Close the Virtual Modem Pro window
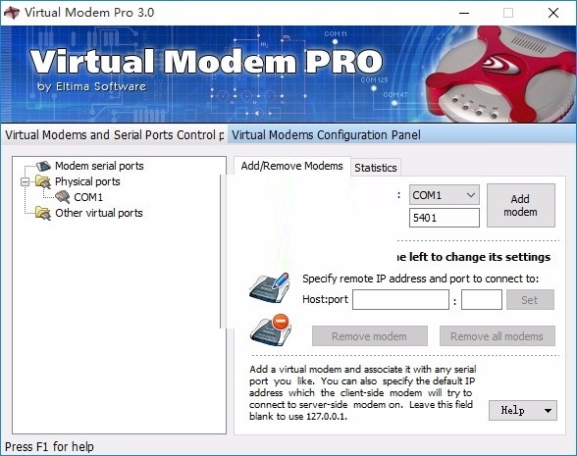This screenshot has height=456, width=577. [553, 13]
